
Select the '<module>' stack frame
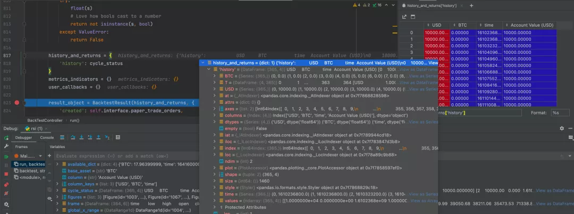click(x=29, y=177)
